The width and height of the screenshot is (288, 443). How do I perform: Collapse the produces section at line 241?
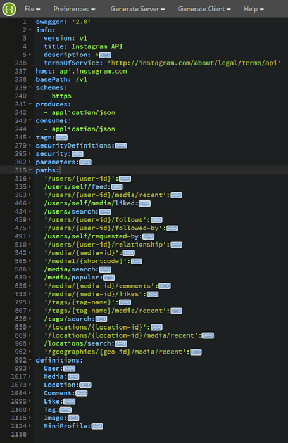[x=30, y=104]
